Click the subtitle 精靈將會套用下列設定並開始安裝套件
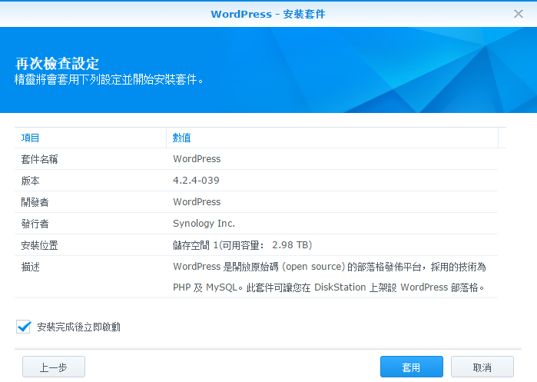This screenshot has width=537, height=382. (109, 80)
